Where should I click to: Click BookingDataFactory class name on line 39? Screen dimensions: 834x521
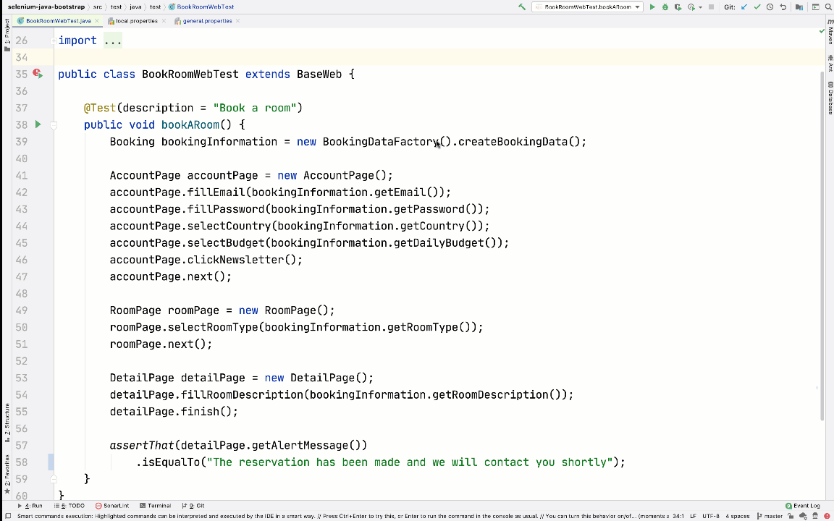381,141
